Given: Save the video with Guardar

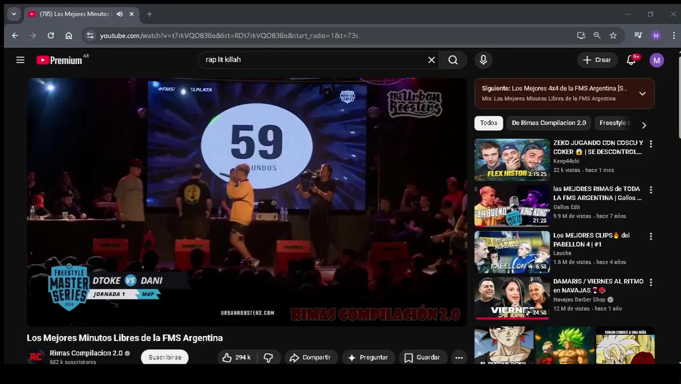Looking at the screenshot, I should point(422,357).
